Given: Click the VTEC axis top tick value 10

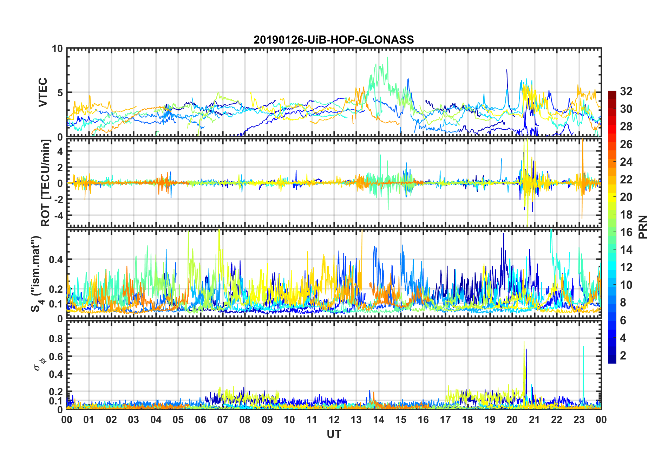Looking at the screenshot, I should click(57, 48).
